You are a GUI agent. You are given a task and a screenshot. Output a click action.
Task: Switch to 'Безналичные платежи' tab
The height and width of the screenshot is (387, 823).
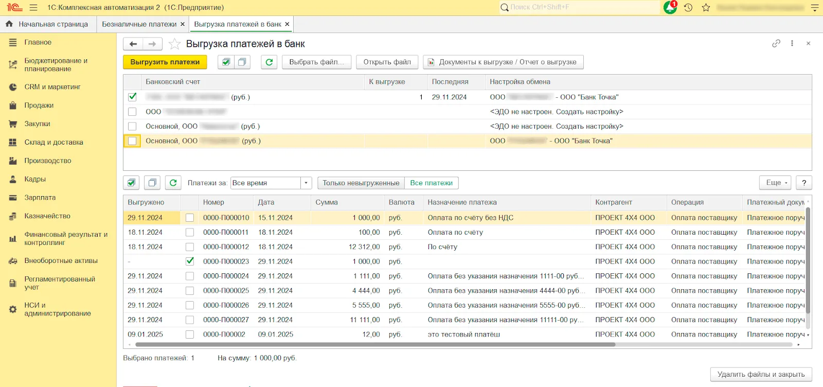(x=139, y=24)
